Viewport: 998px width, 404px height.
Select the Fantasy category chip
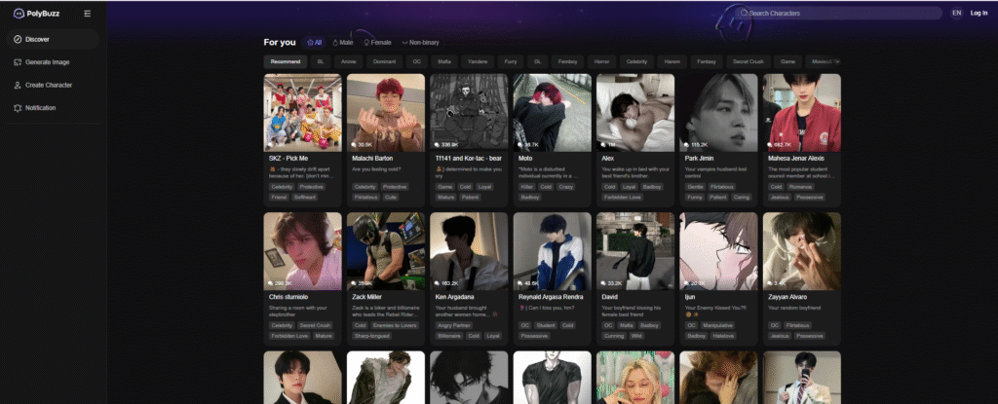pyautogui.click(x=707, y=61)
